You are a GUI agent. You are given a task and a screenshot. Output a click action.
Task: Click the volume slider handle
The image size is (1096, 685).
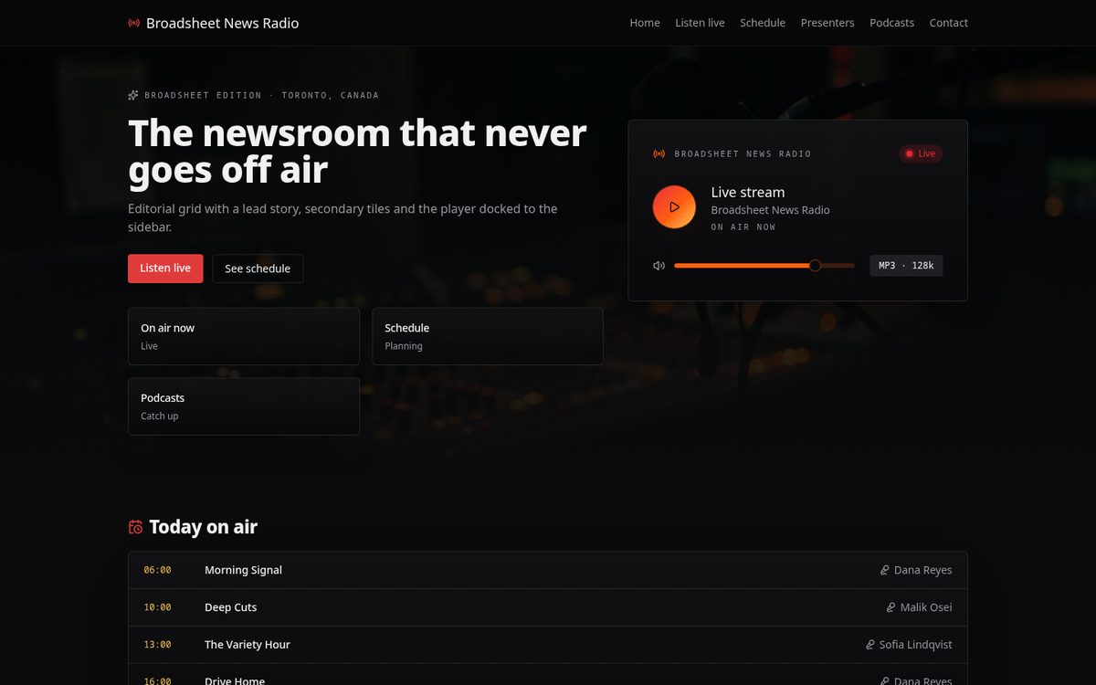point(815,266)
